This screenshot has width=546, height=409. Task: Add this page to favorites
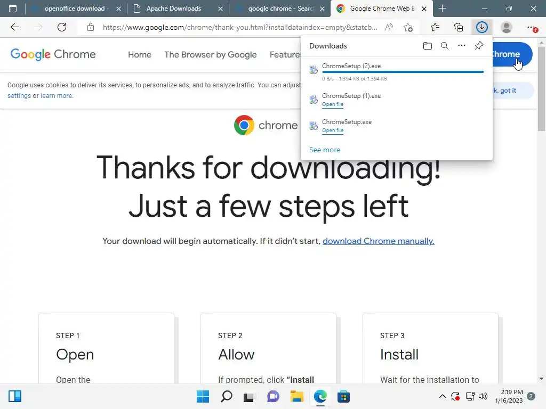[x=408, y=27]
